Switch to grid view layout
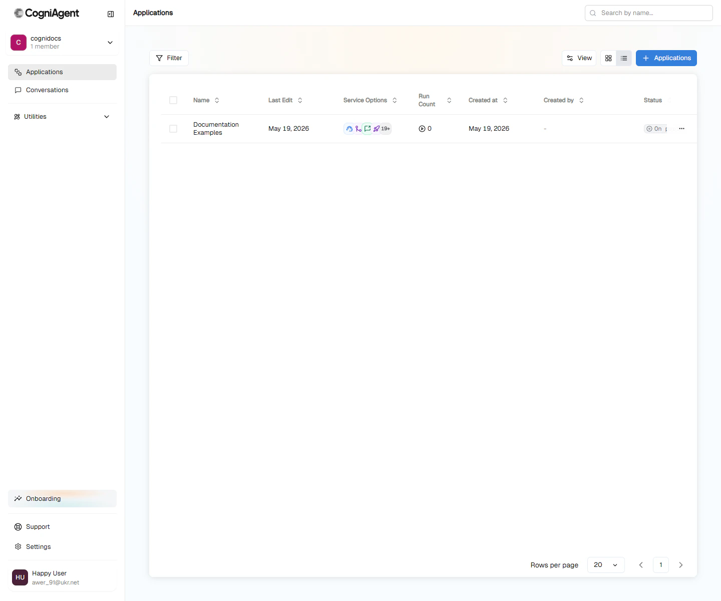 tap(608, 58)
